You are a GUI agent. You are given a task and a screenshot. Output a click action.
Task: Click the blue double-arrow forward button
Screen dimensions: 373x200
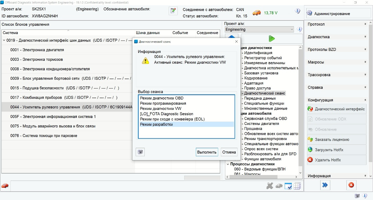pyautogui.click(x=325, y=185)
